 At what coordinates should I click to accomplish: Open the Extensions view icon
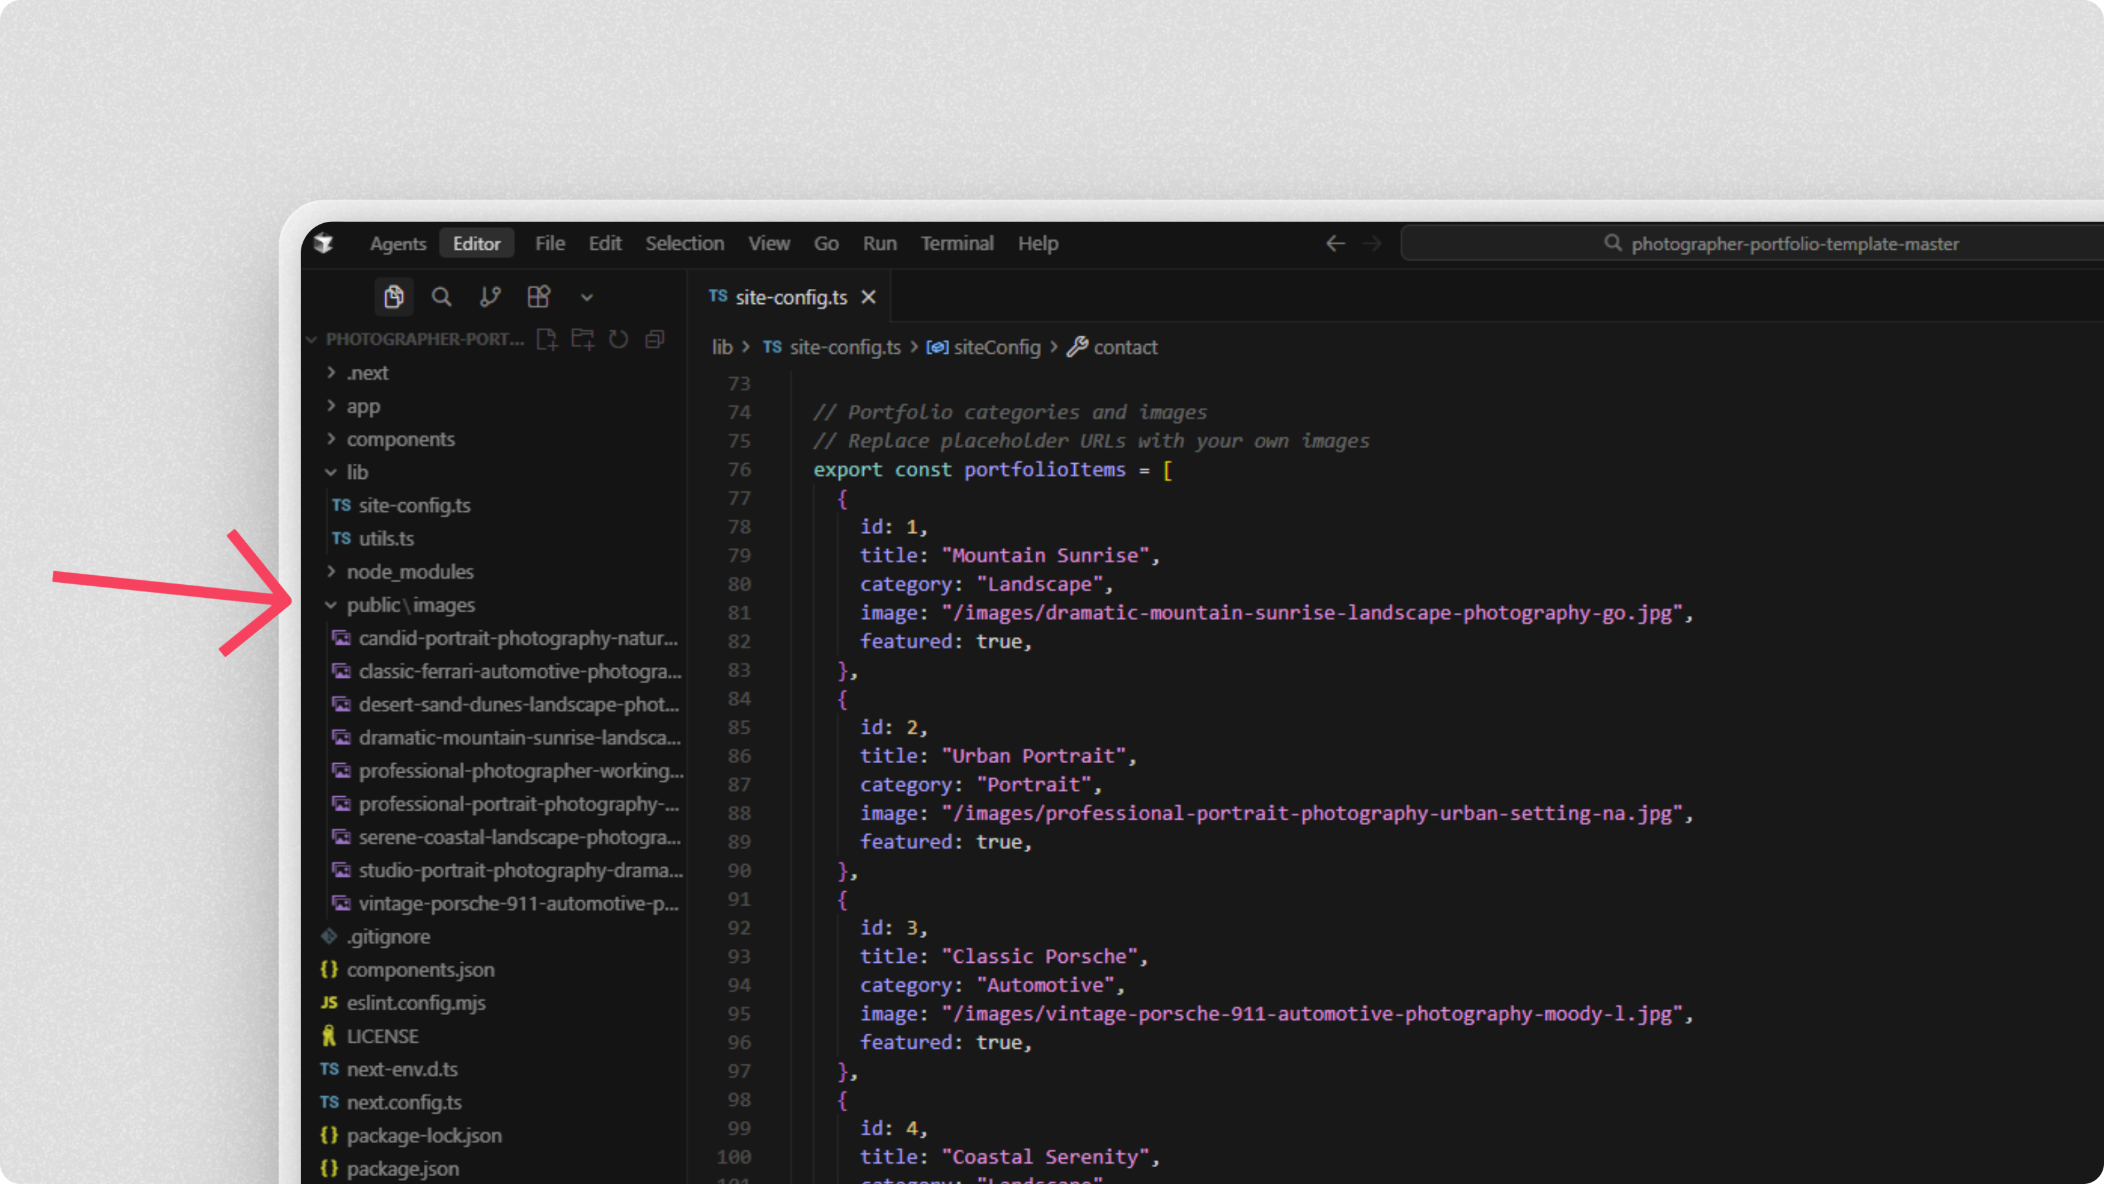539,297
